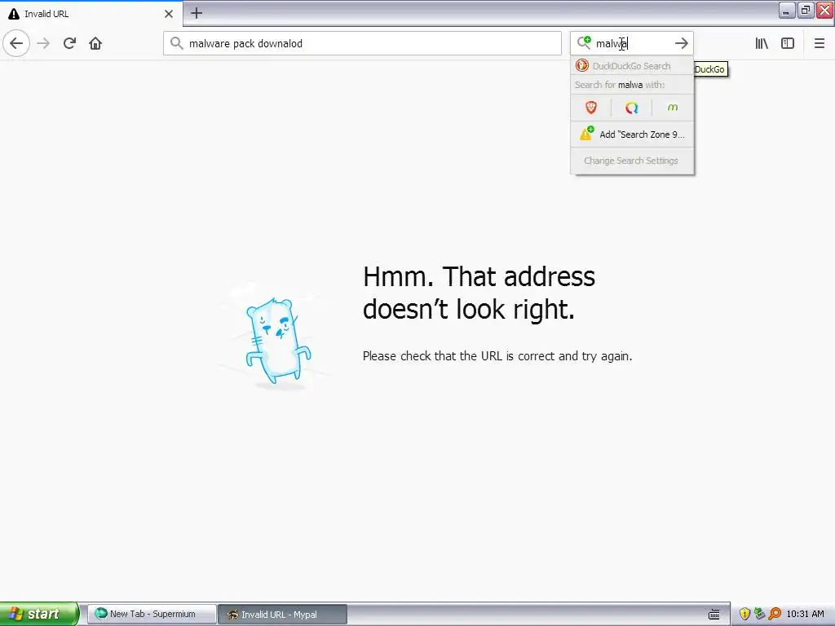The image size is (835, 626).
Task: Open a new tab with plus button
Action: (197, 13)
